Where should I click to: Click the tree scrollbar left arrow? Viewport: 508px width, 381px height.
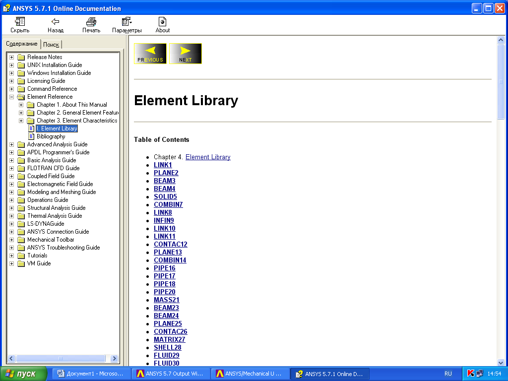(11, 358)
